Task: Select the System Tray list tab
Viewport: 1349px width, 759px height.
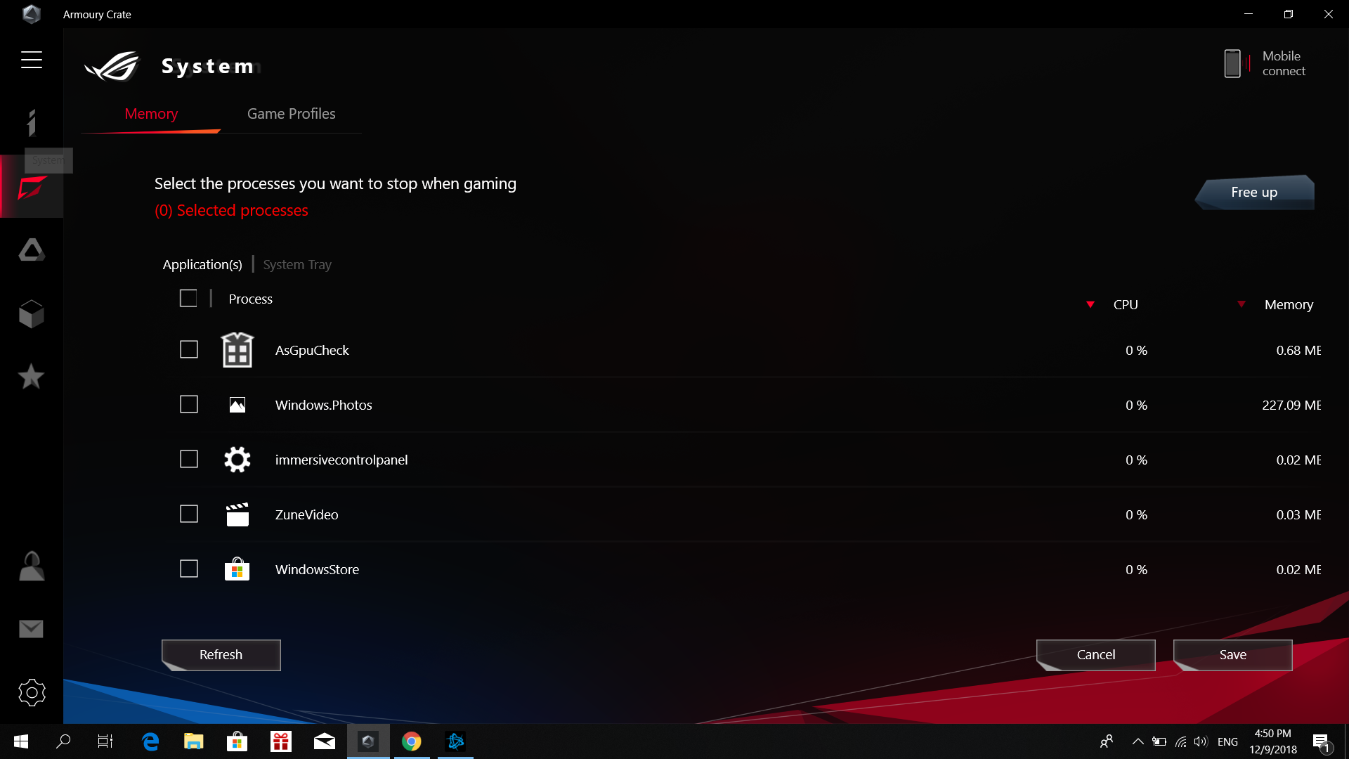Action: click(x=297, y=264)
